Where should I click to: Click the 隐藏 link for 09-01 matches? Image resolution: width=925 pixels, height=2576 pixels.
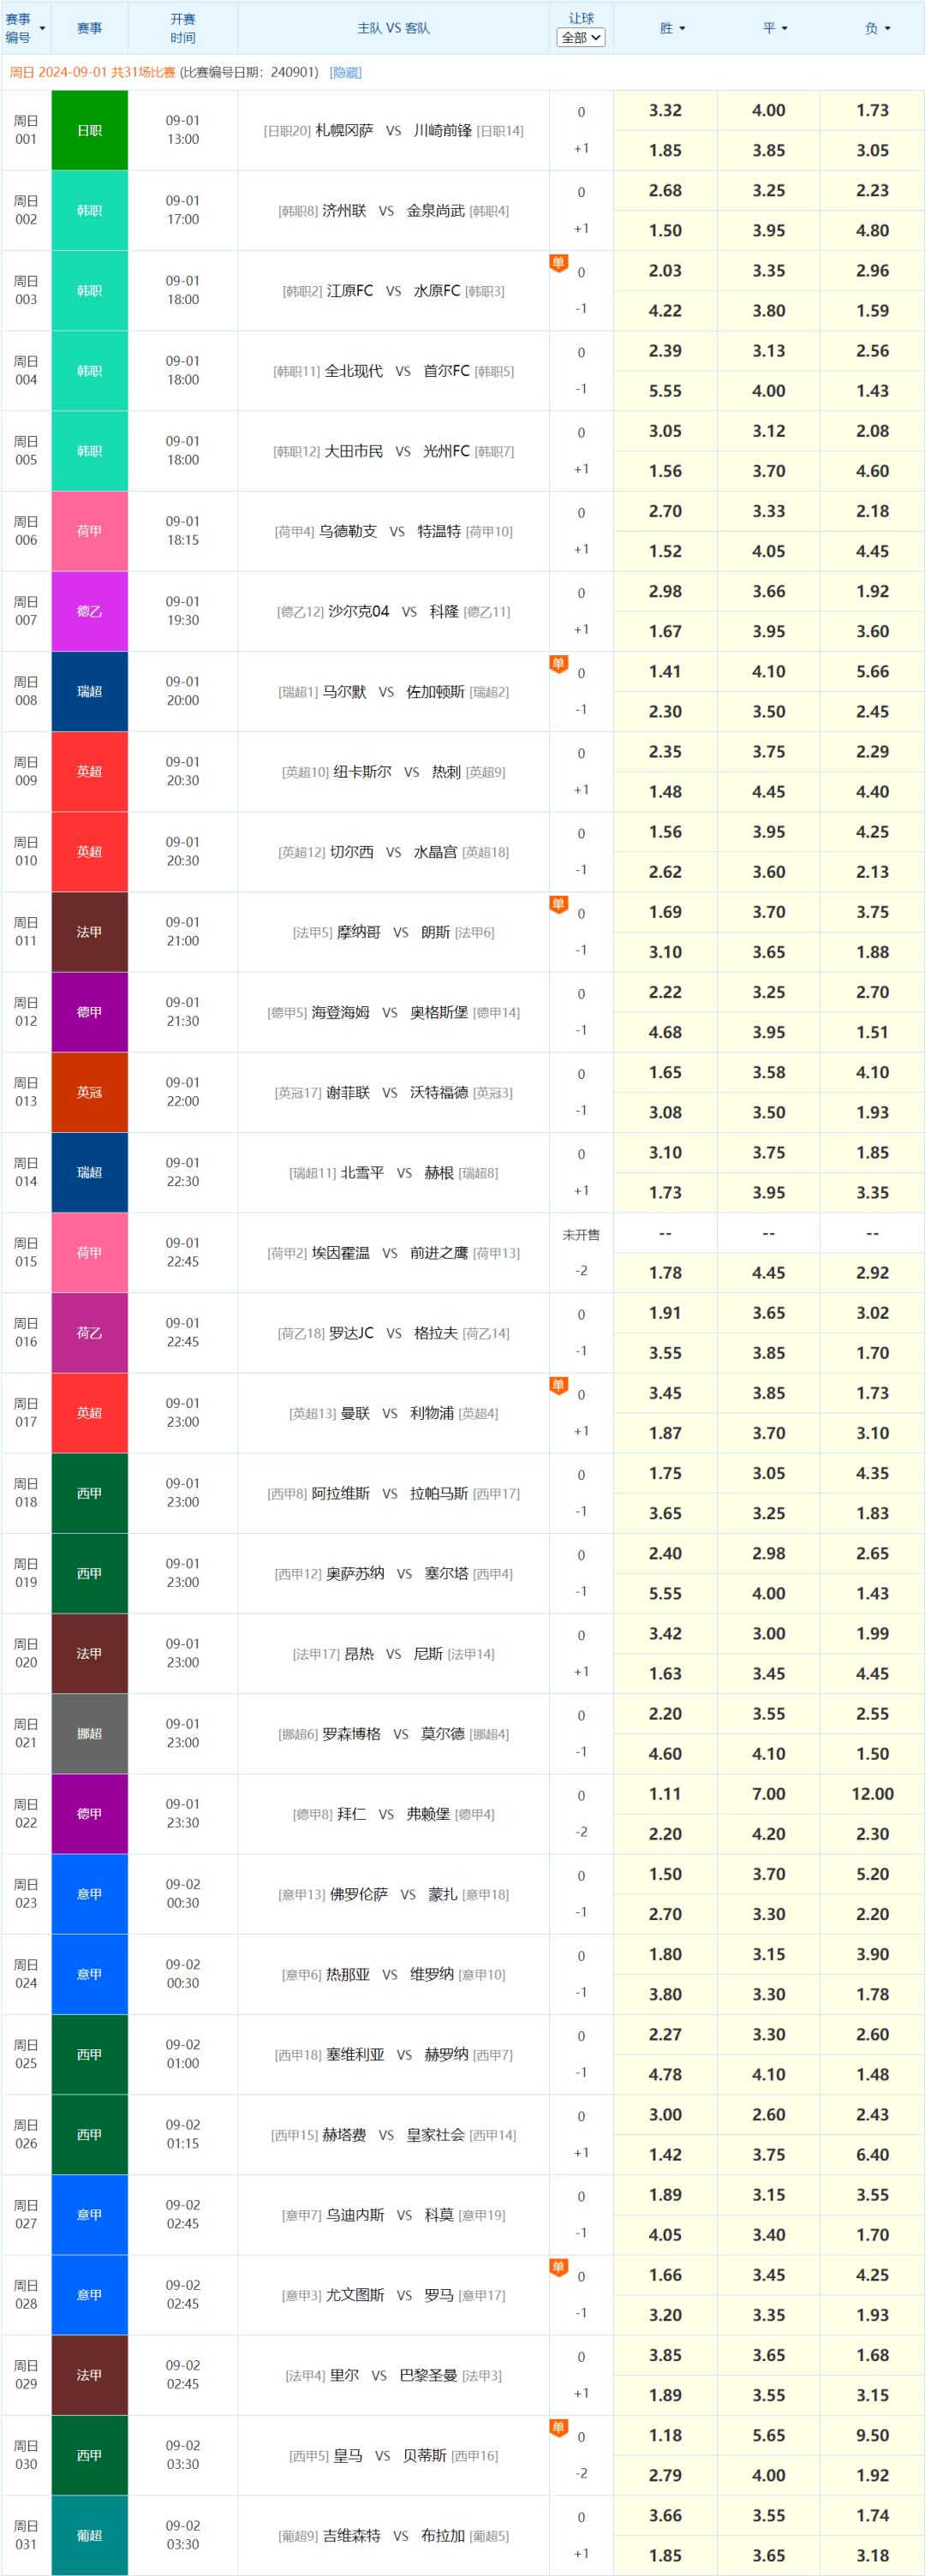[x=346, y=72]
